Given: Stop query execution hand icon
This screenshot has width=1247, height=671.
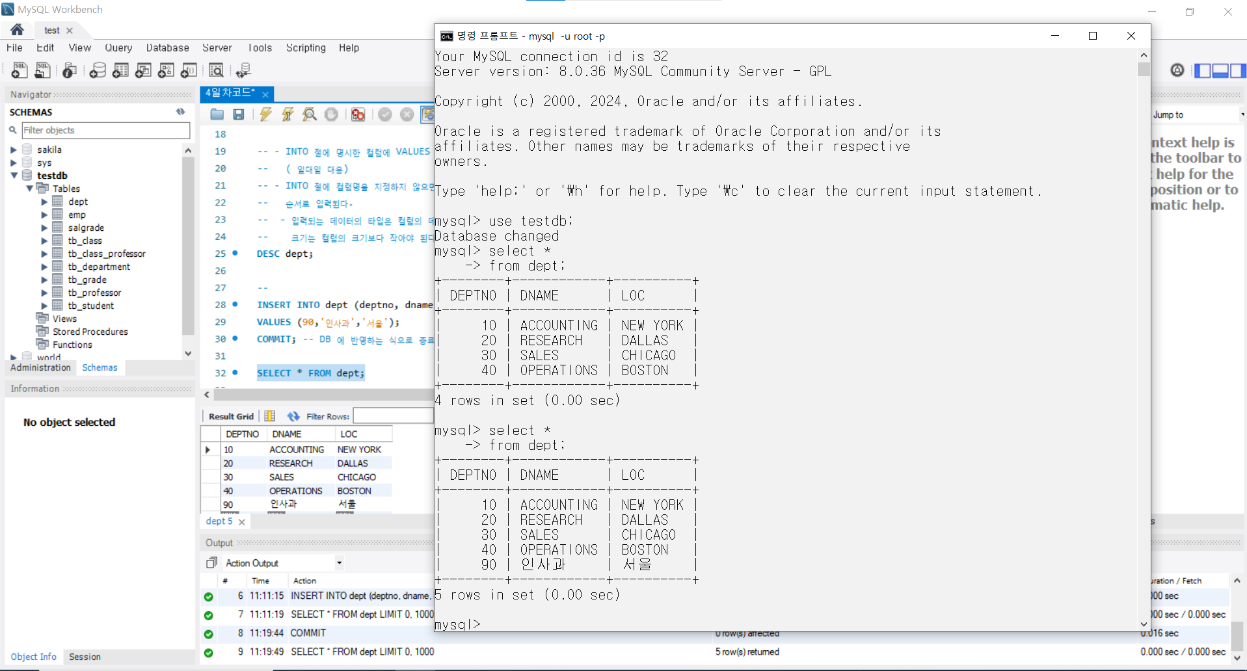Looking at the screenshot, I should coord(331,114).
